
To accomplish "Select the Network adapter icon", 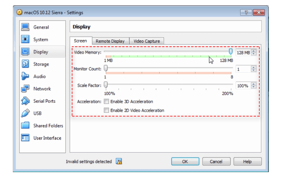I will (x=25, y=89).
